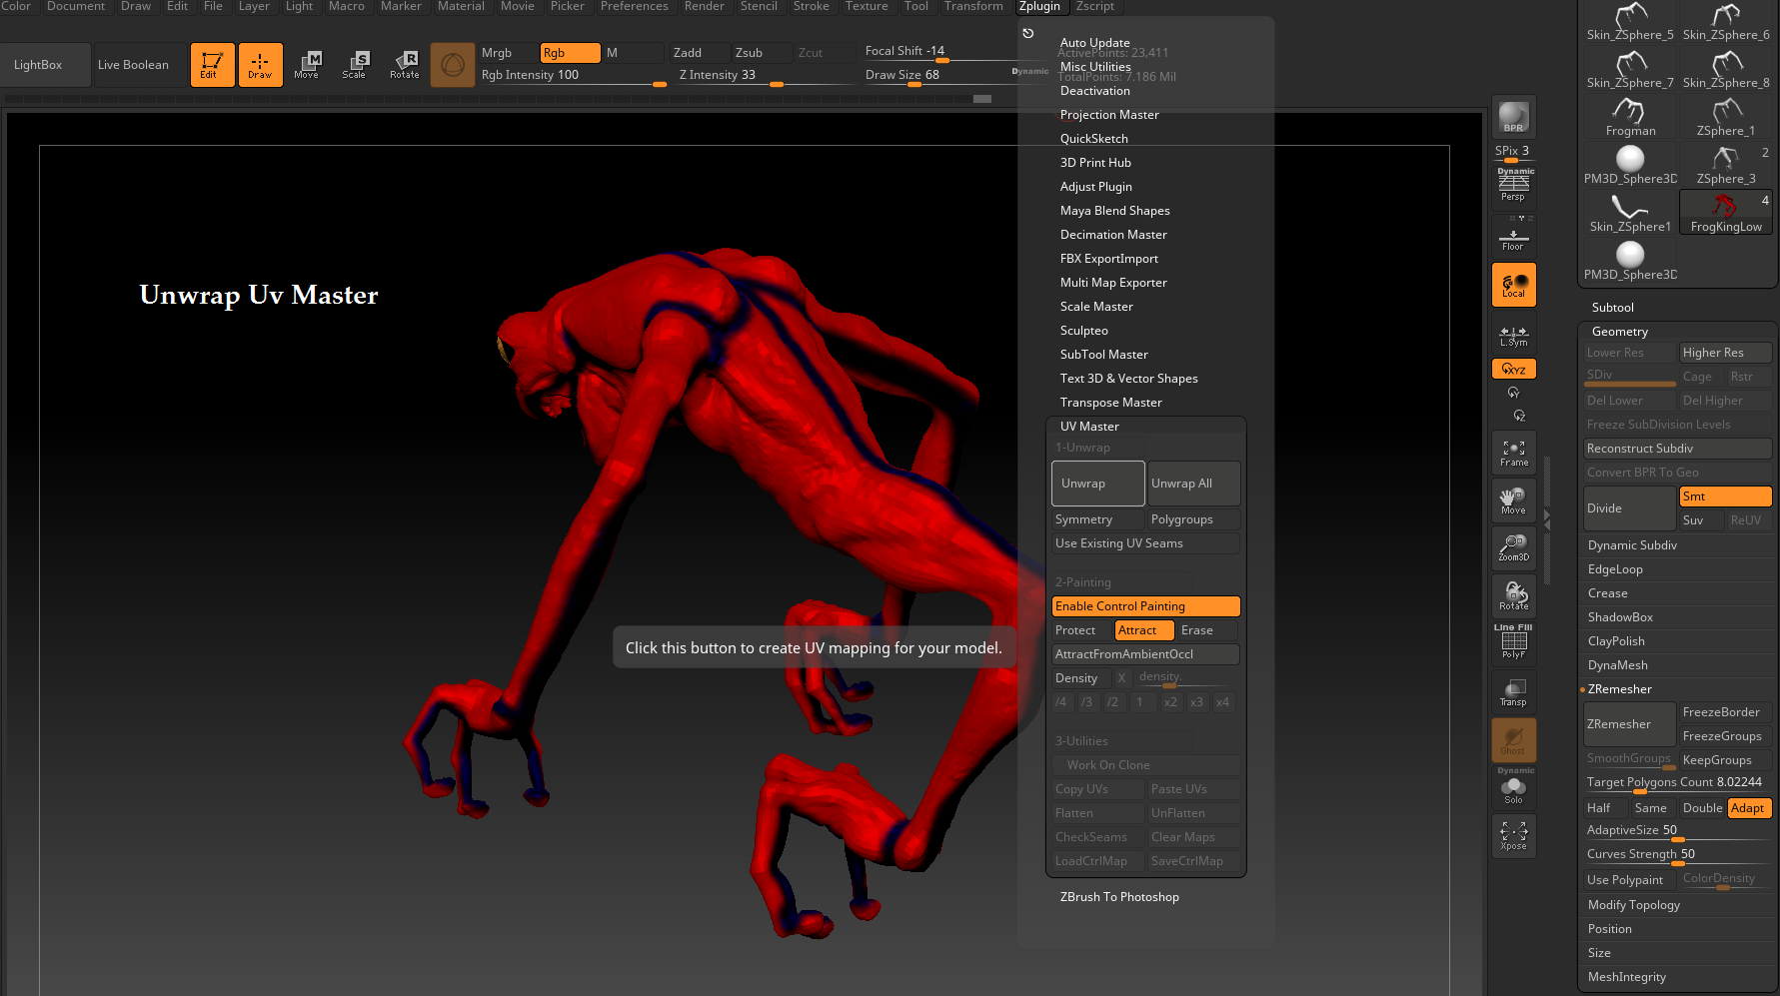This screenshot has height=996, width=1780.
Task: Toggle the PolyF line fill icon
Action: (1513, 642)
